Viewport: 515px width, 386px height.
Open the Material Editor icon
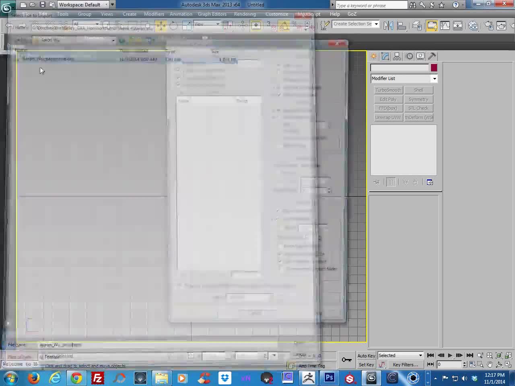(x=474, y=26)
